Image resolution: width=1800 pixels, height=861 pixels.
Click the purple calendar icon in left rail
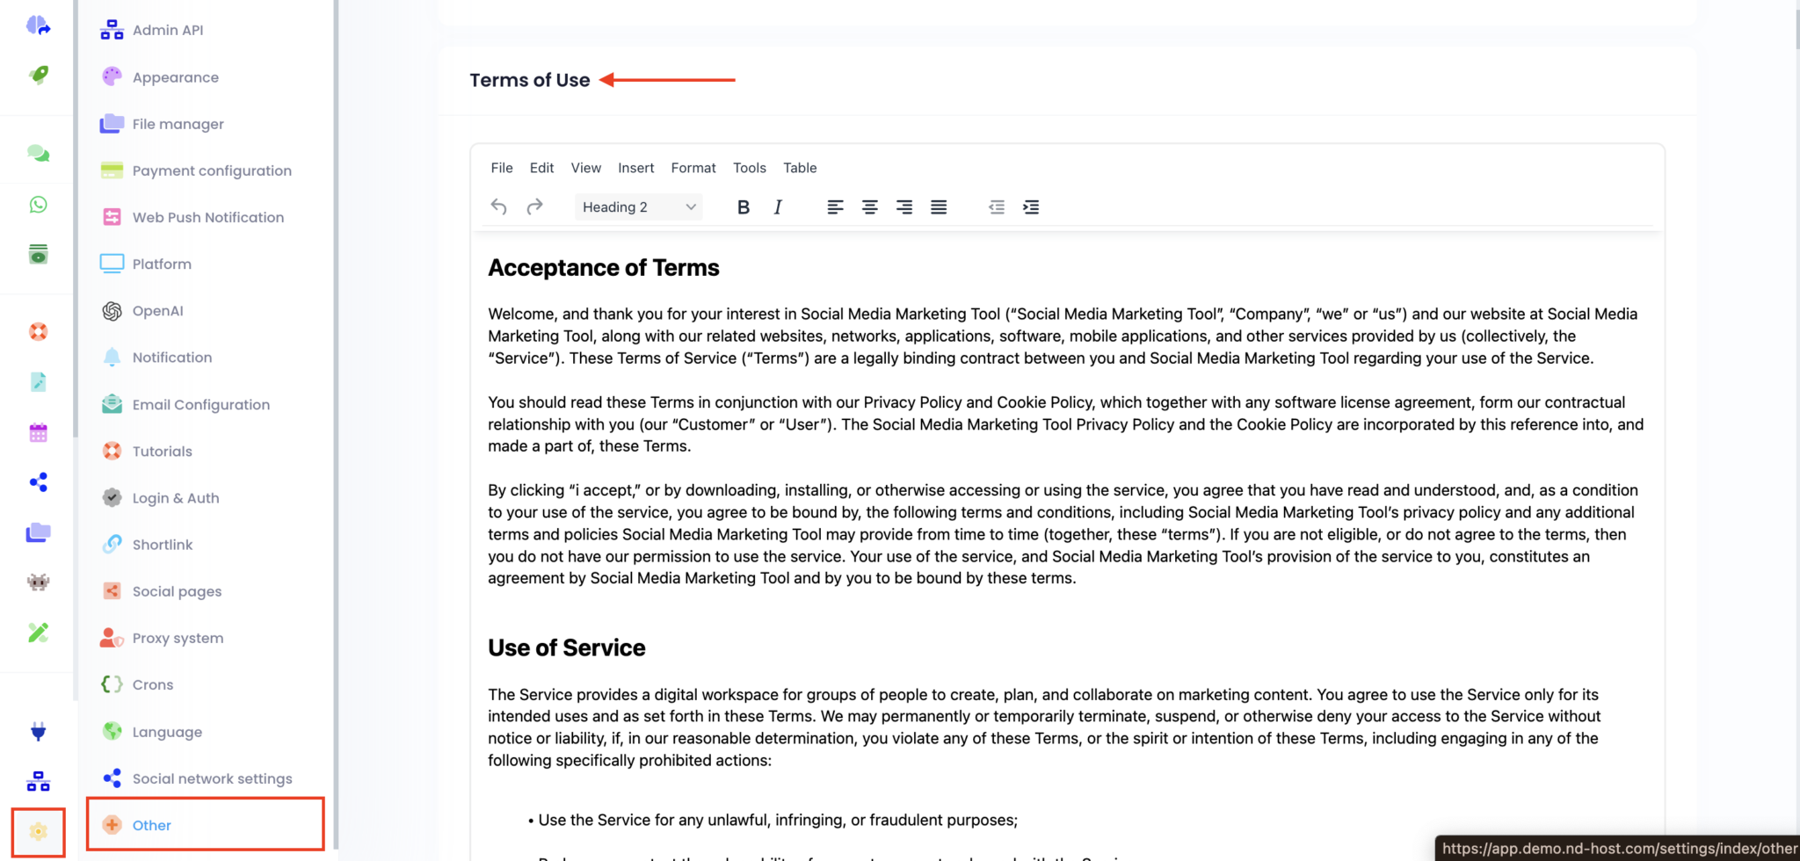tap(38, 432)
